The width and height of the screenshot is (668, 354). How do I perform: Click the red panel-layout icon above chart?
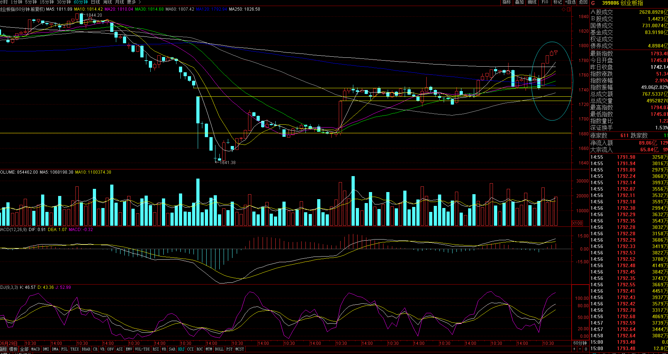(569, 10)
